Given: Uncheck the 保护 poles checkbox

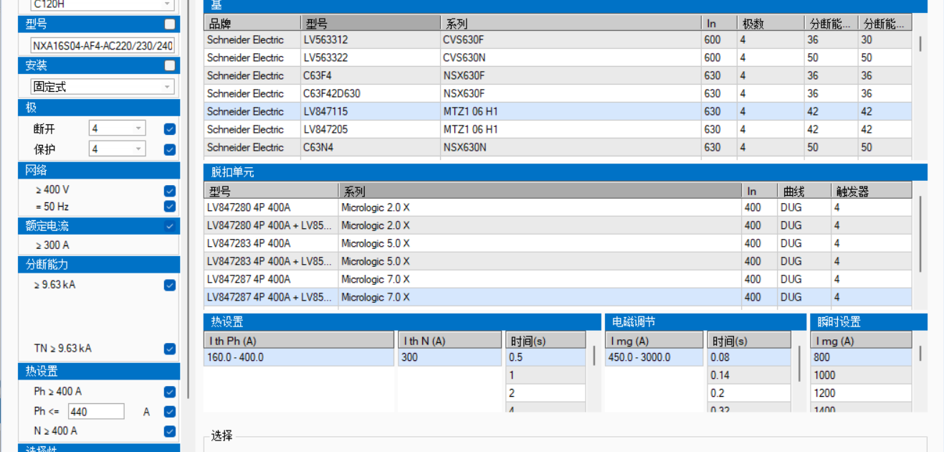Looking at the screenshot, I should (170, 149).
